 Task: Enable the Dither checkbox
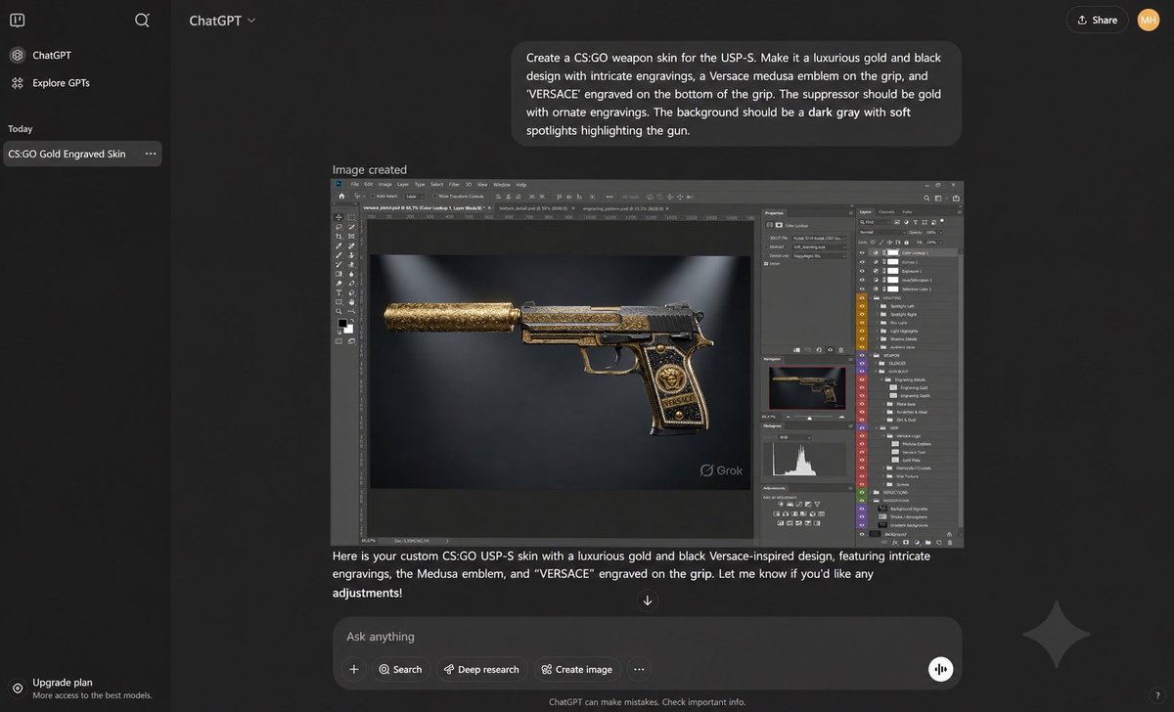pos(765,264)
